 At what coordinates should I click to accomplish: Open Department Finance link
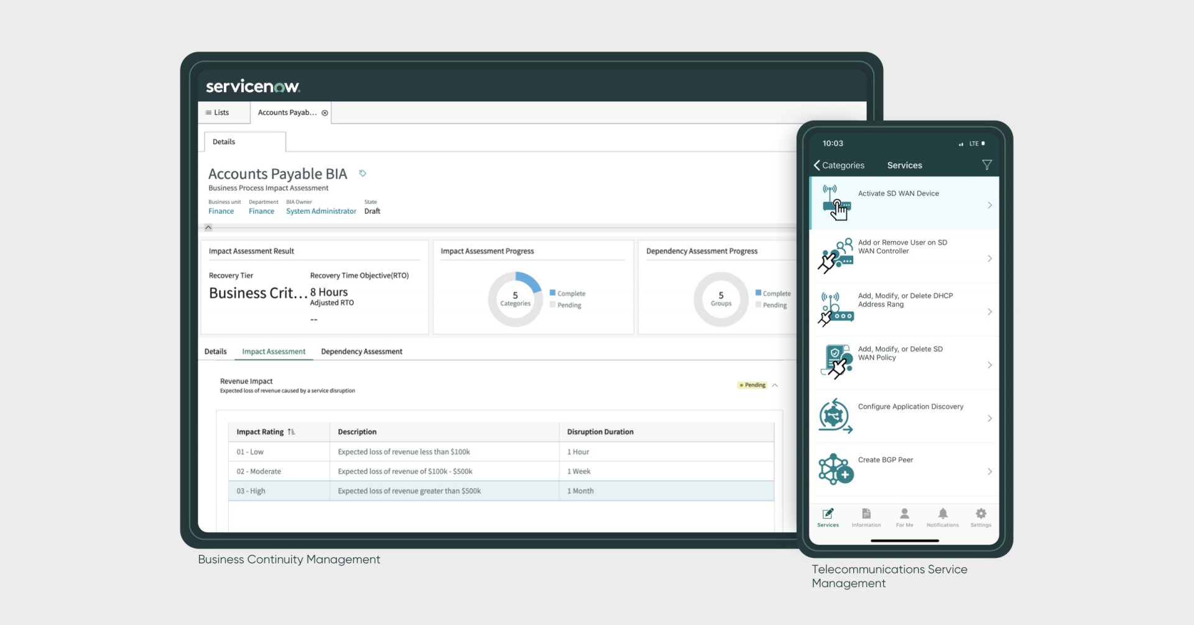pyautogui.click(x=261, y=211)
